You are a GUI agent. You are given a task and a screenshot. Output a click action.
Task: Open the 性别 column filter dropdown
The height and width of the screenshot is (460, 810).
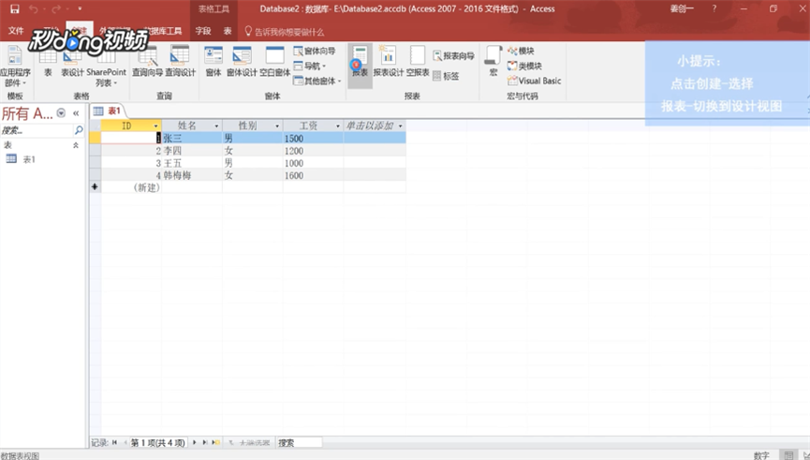pyautogui.click(x=277, y=126)
